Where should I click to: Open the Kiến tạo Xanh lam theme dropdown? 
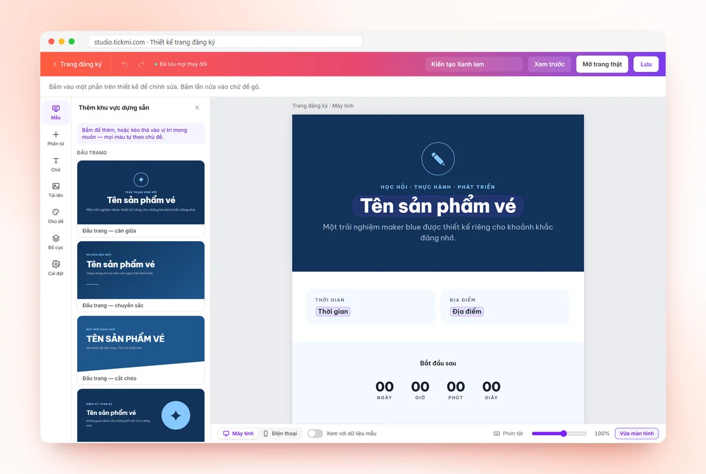474,64
